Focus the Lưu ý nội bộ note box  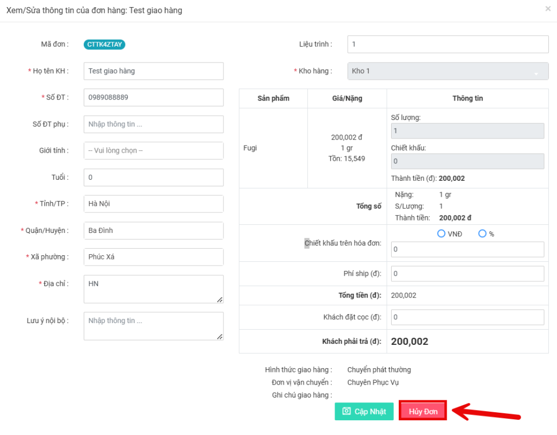click(153, 326)
